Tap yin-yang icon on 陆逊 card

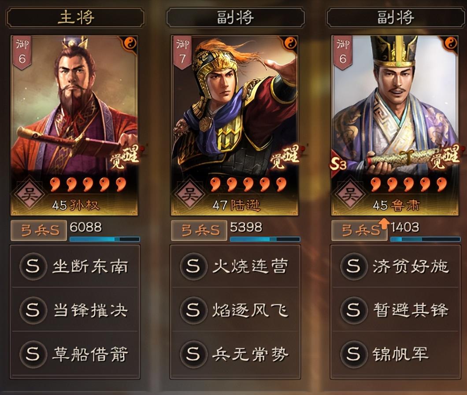tap(290, 44)
